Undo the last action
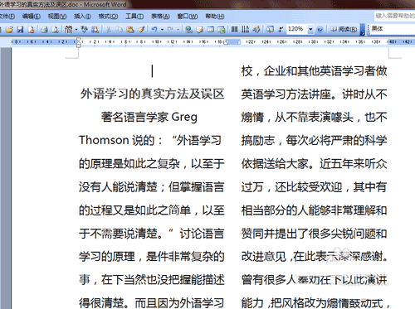This screenshot has width=415, height=309. 154,29
